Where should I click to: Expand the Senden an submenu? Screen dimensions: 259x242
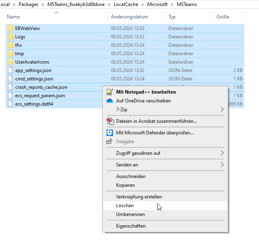coord(222,165)
